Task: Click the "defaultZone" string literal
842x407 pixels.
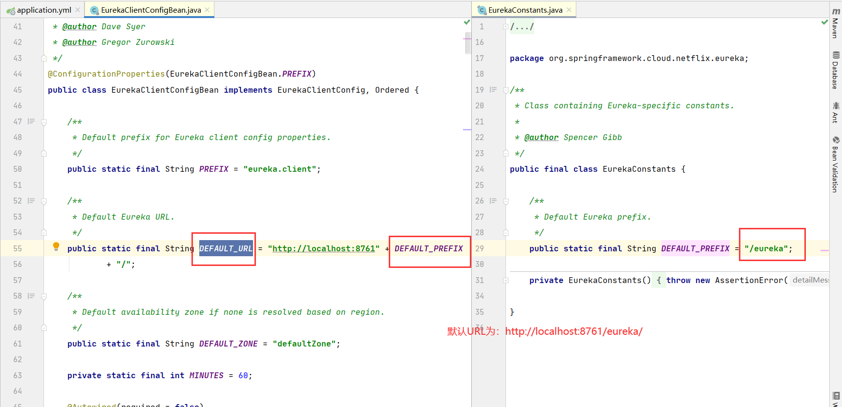Action: coord(304,344)
